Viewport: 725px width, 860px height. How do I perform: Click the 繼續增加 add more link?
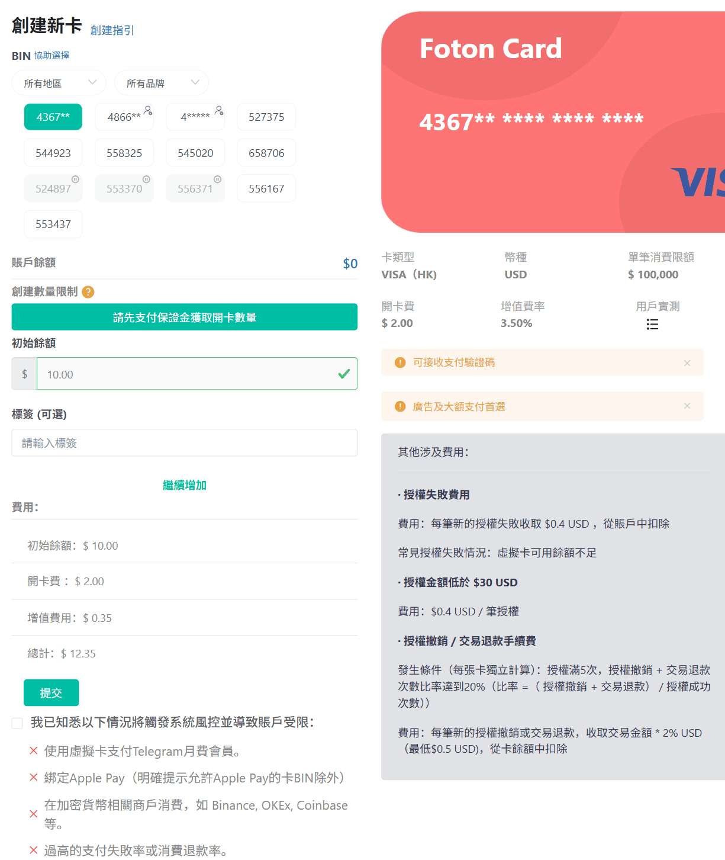click(185, 485)
